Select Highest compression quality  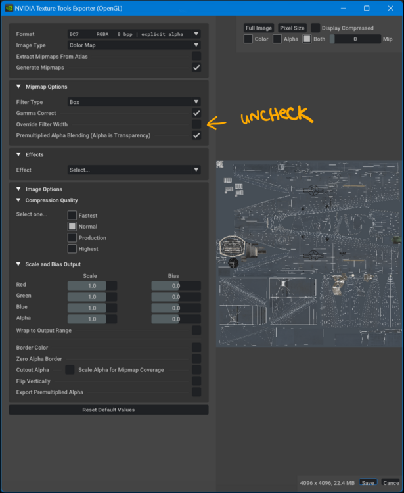tap(72, 248)
